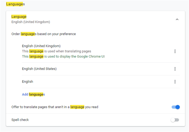The height and width of the screenshot is (132, 189).
Task: Click highlighted 'language' word in translate offer row
Action: click(77, 107)
